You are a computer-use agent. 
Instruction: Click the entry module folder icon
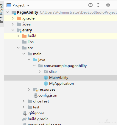(19, 30)
